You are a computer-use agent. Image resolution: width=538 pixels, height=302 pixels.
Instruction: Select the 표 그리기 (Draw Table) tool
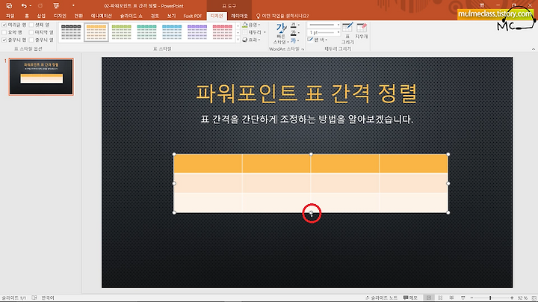point(347,34)
